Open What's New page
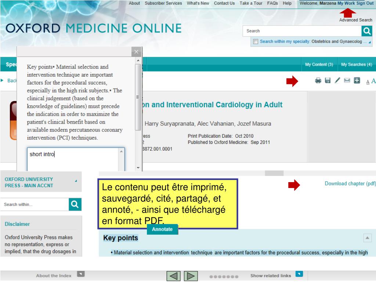This screenshot has width=376, height=282. click(198, 3)
